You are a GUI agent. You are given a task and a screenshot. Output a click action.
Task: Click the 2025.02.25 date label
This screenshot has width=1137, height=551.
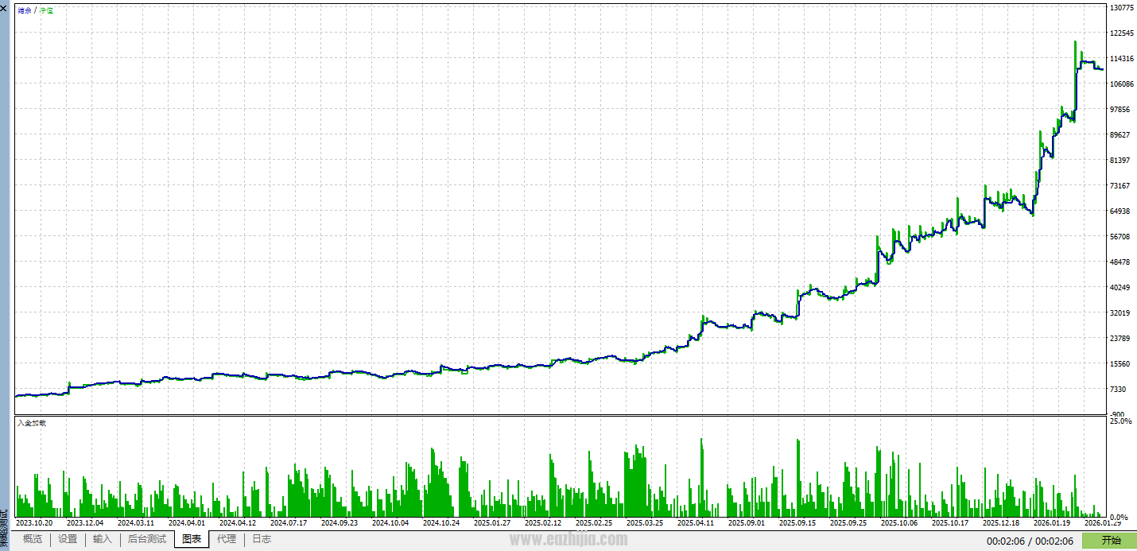[594, 523]
